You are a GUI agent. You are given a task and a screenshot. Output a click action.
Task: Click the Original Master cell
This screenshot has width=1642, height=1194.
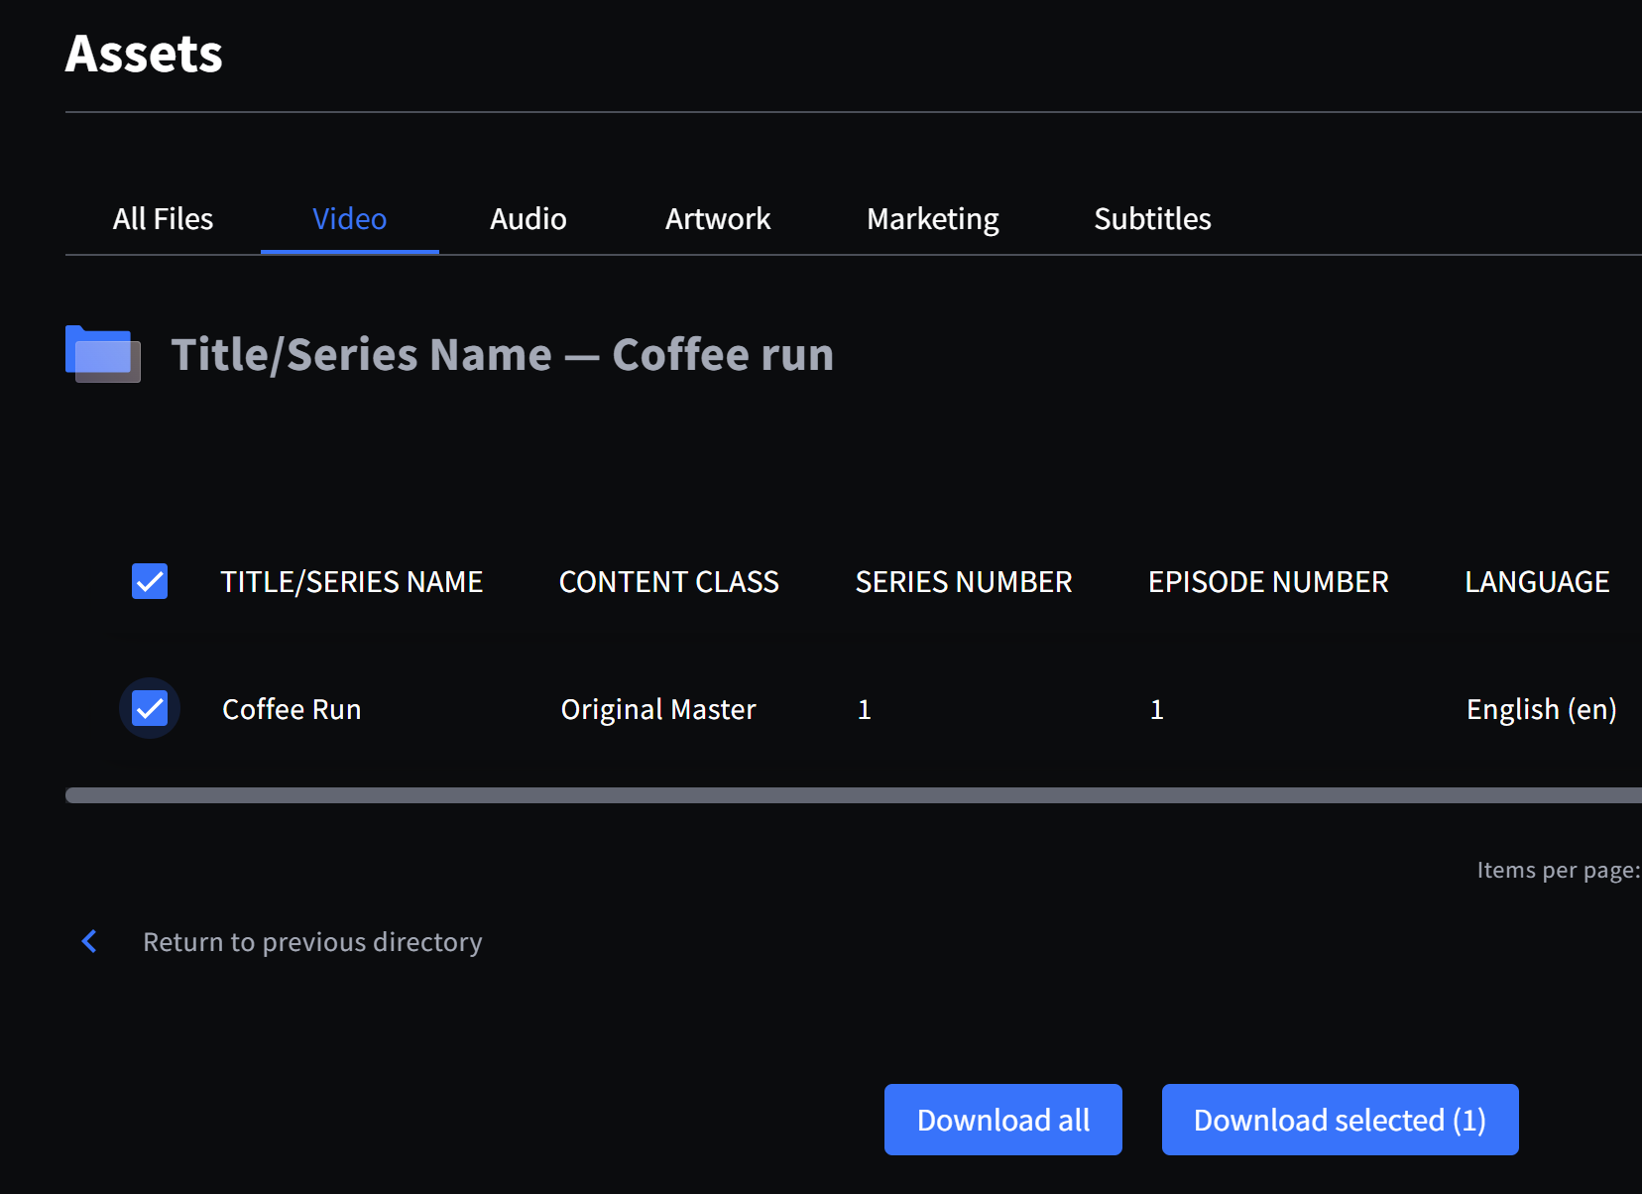click(658, 709)
